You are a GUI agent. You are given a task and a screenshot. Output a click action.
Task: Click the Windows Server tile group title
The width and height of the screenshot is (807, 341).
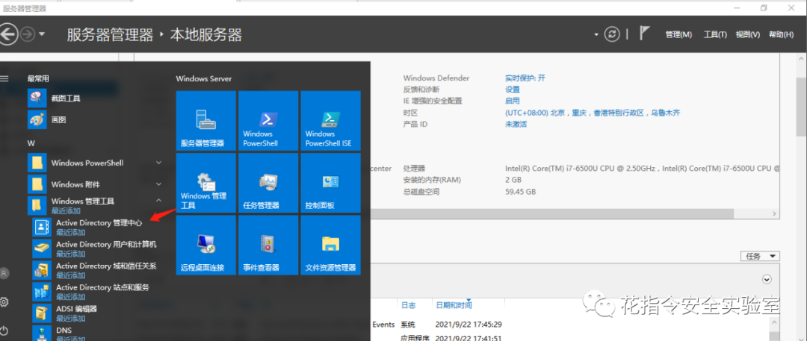point(204,78)
